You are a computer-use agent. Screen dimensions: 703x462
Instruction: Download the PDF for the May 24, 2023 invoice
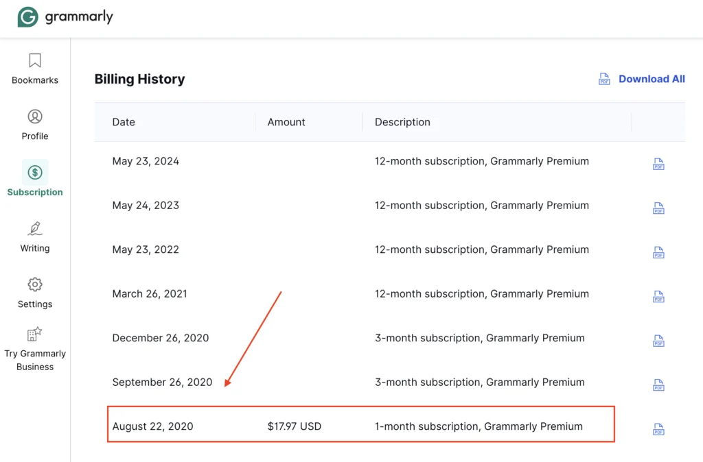click(658, 208)
